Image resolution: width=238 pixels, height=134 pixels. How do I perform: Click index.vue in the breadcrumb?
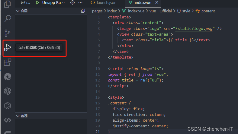click(x=136, y=11)
